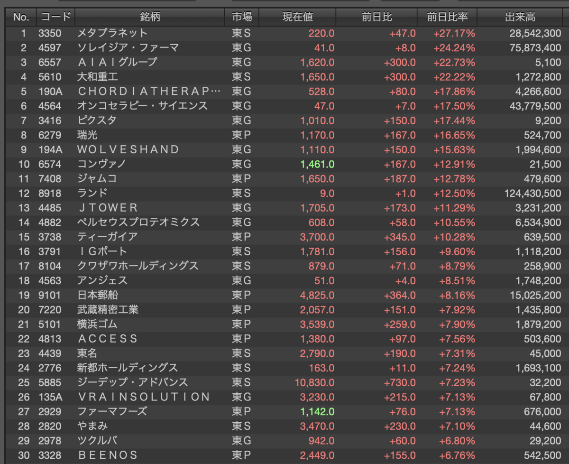Click the +27.17% change rate

click(x=454, y=33)
